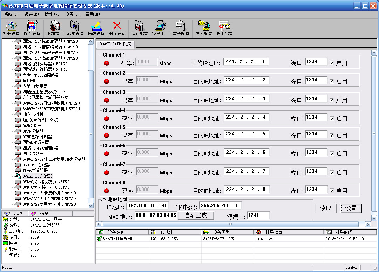Click the channel panel horizontal scroll-right arrow
Image resolution: width=379 pixels, height=272 pixels.
tap(368, 224)
